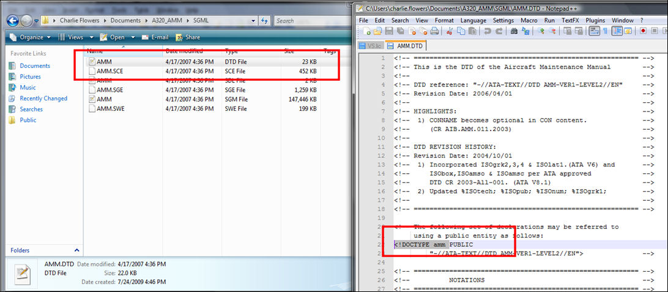Switch to the VS.lic tab

point(370,46)
